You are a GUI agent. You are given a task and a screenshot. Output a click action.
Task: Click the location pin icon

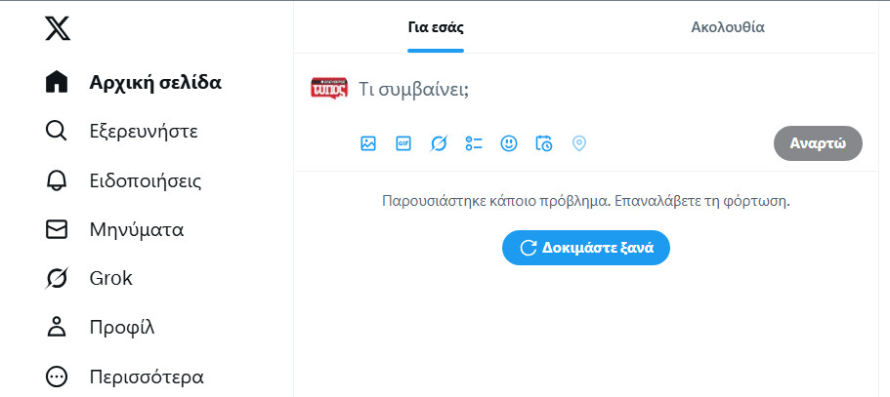click(579, 143)
